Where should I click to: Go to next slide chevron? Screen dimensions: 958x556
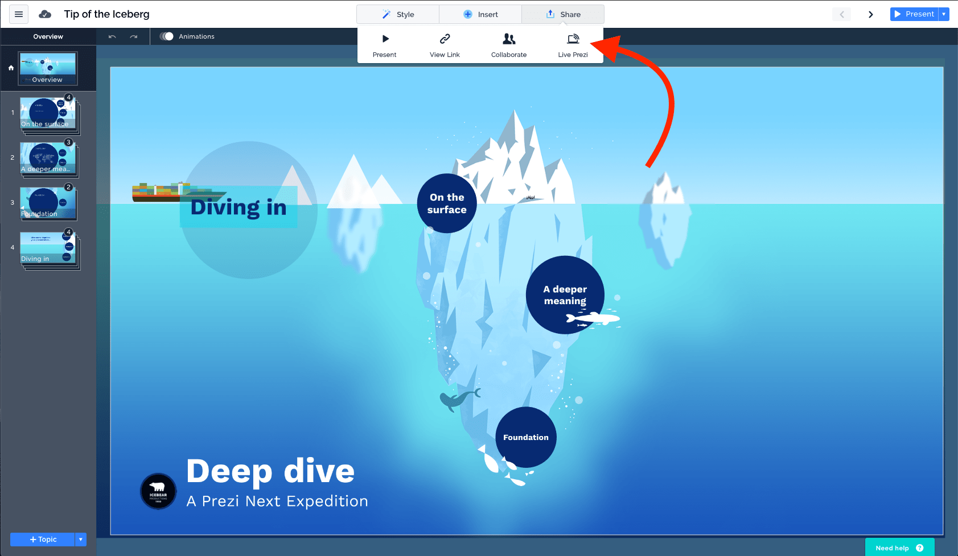click(x=870, y=14)
